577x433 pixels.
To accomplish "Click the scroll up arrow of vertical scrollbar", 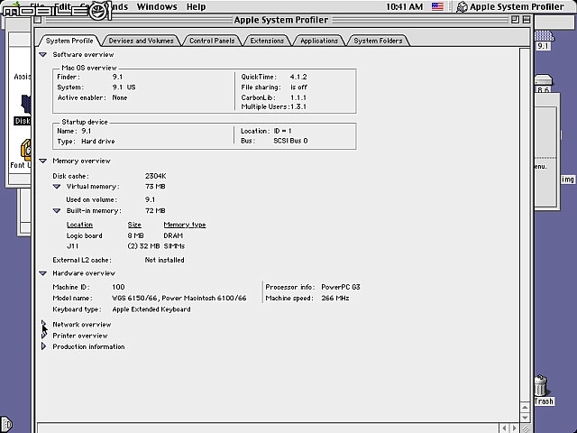I will [x=525, y=408].
